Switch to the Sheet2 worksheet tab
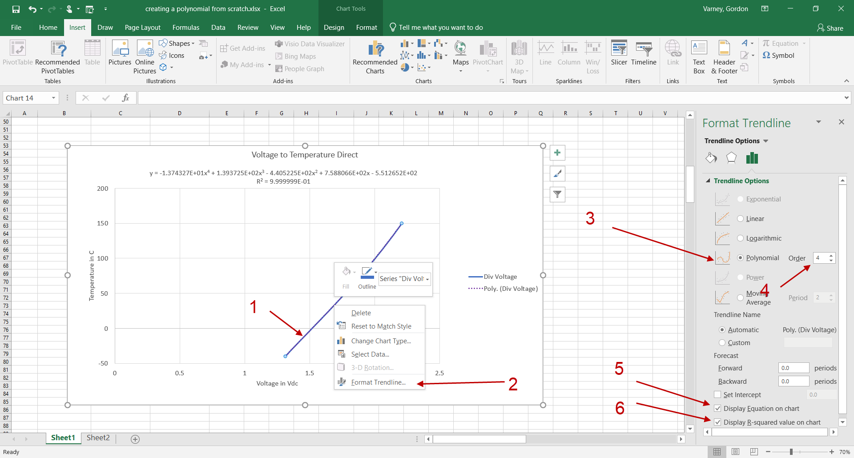This screenshot has width=854, height=458. pyautogui.click(x=98, y=438)
